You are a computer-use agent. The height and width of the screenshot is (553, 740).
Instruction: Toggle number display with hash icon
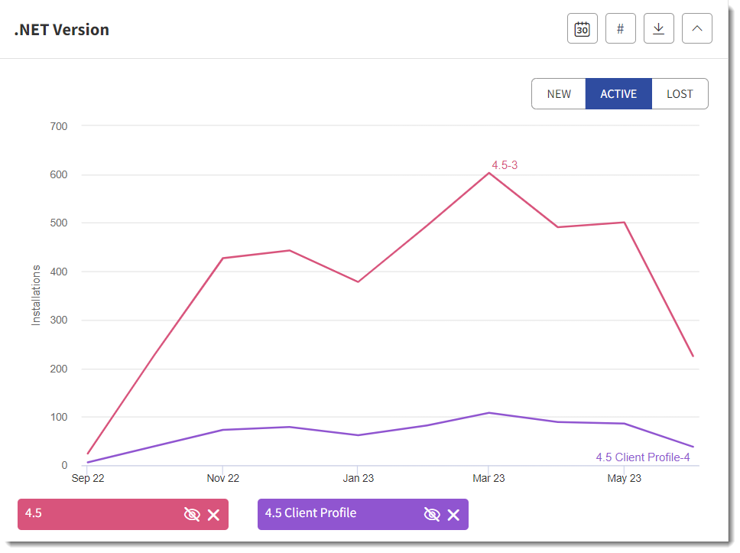[620, 29]
